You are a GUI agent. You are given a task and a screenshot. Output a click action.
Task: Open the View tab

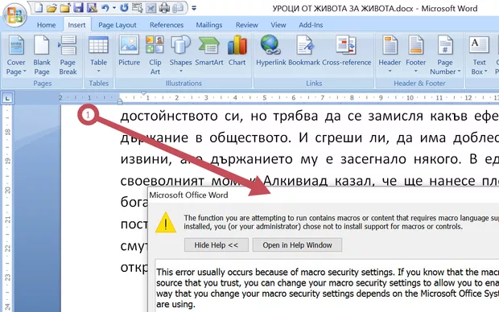click(x=278, y=25)
